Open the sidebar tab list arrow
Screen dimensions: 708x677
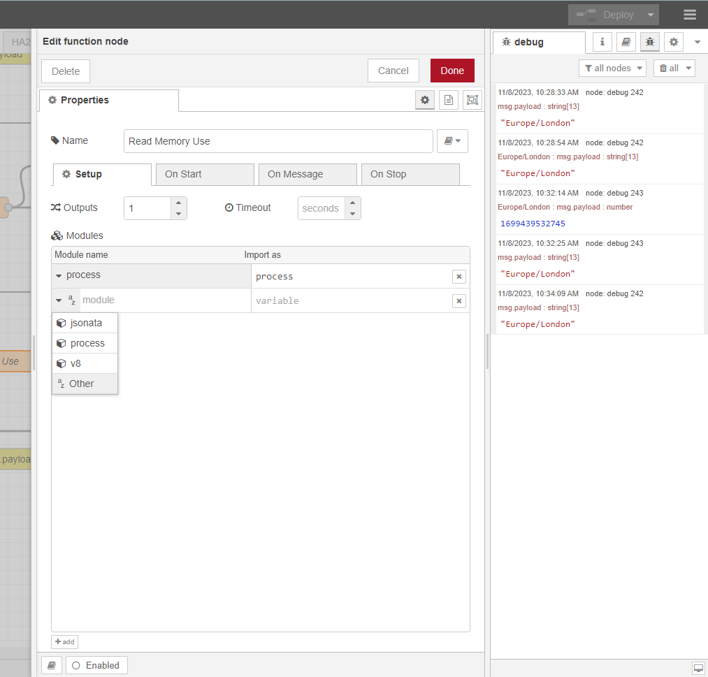coord(697,42)
